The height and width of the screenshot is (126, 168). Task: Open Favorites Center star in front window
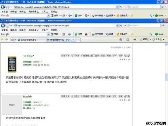tap(2, 39)
